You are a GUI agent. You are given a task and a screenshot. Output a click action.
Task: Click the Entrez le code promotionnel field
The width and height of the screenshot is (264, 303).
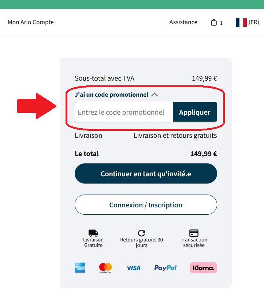(x=123, y=112)
